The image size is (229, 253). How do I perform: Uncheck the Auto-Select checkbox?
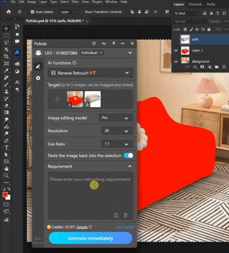[32, 12]
